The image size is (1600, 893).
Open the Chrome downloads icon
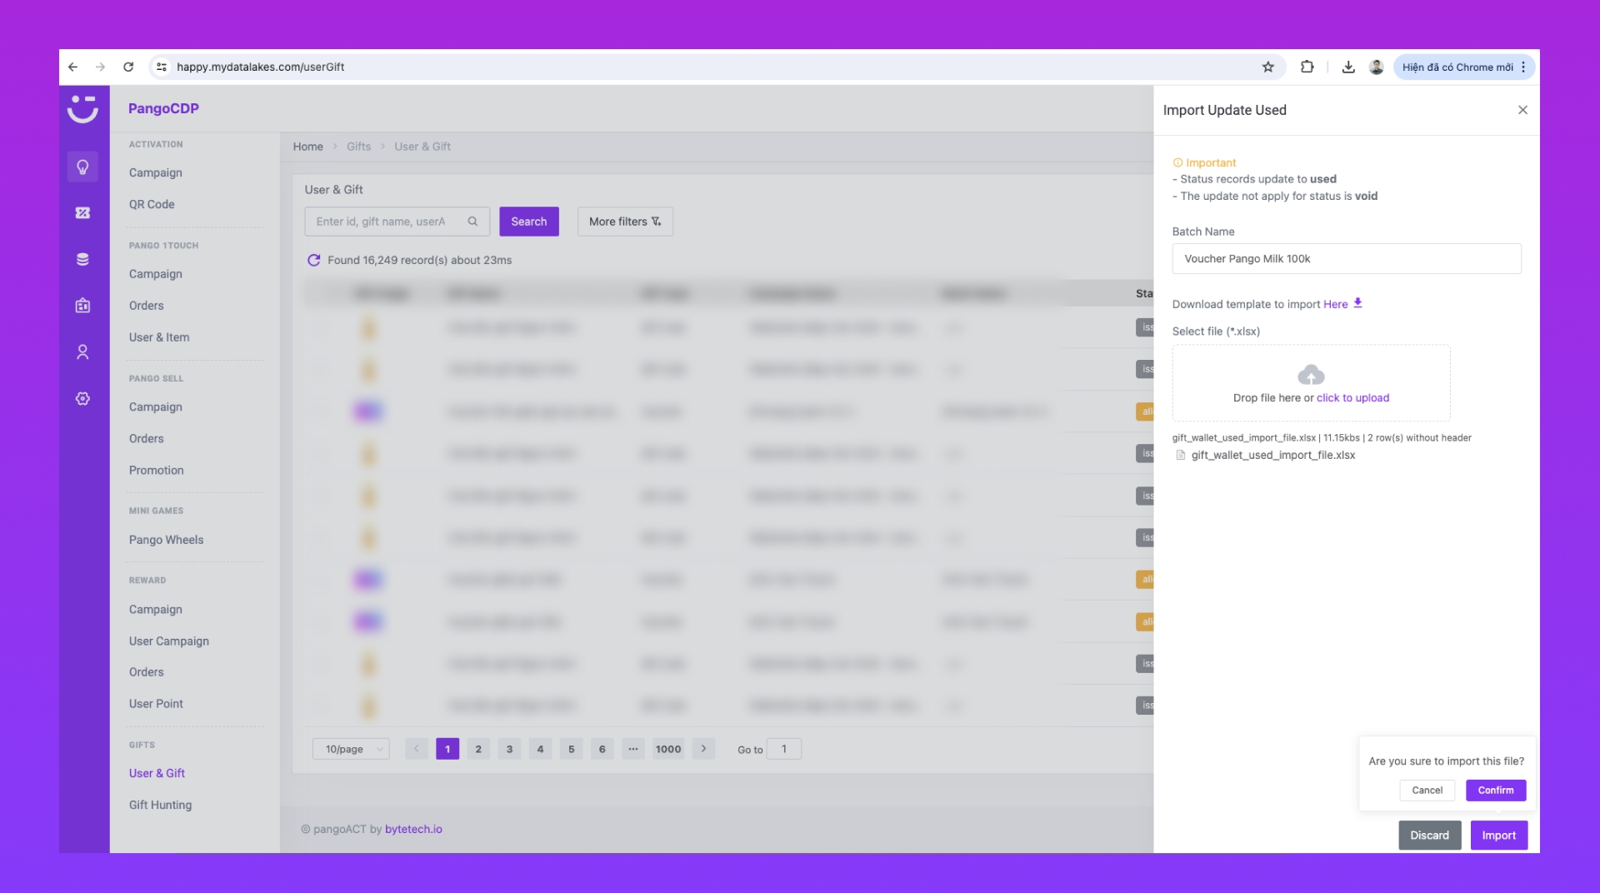[1348, 67]
